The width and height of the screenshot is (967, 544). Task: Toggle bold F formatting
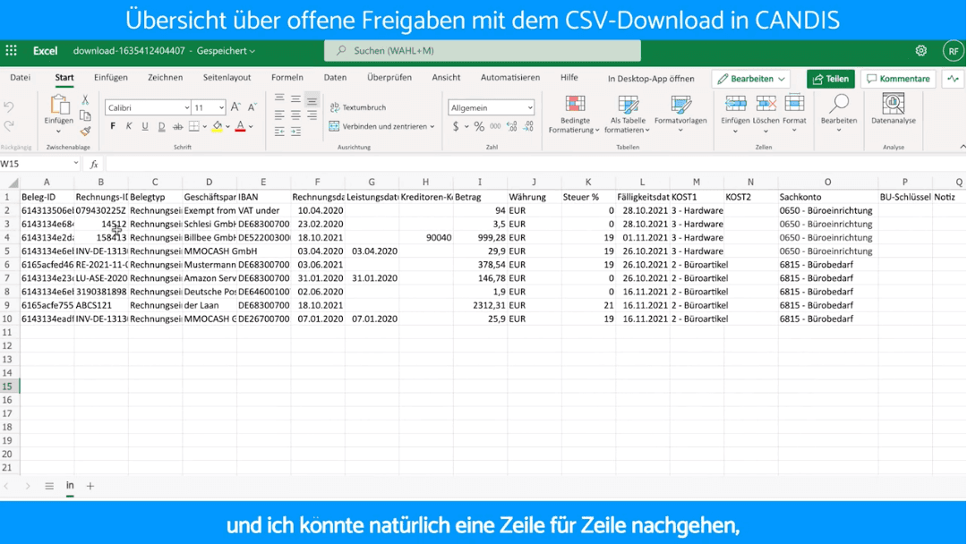click(x=113, y=126)
